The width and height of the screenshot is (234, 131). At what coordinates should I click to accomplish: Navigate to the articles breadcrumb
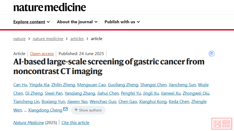point(77,39)
